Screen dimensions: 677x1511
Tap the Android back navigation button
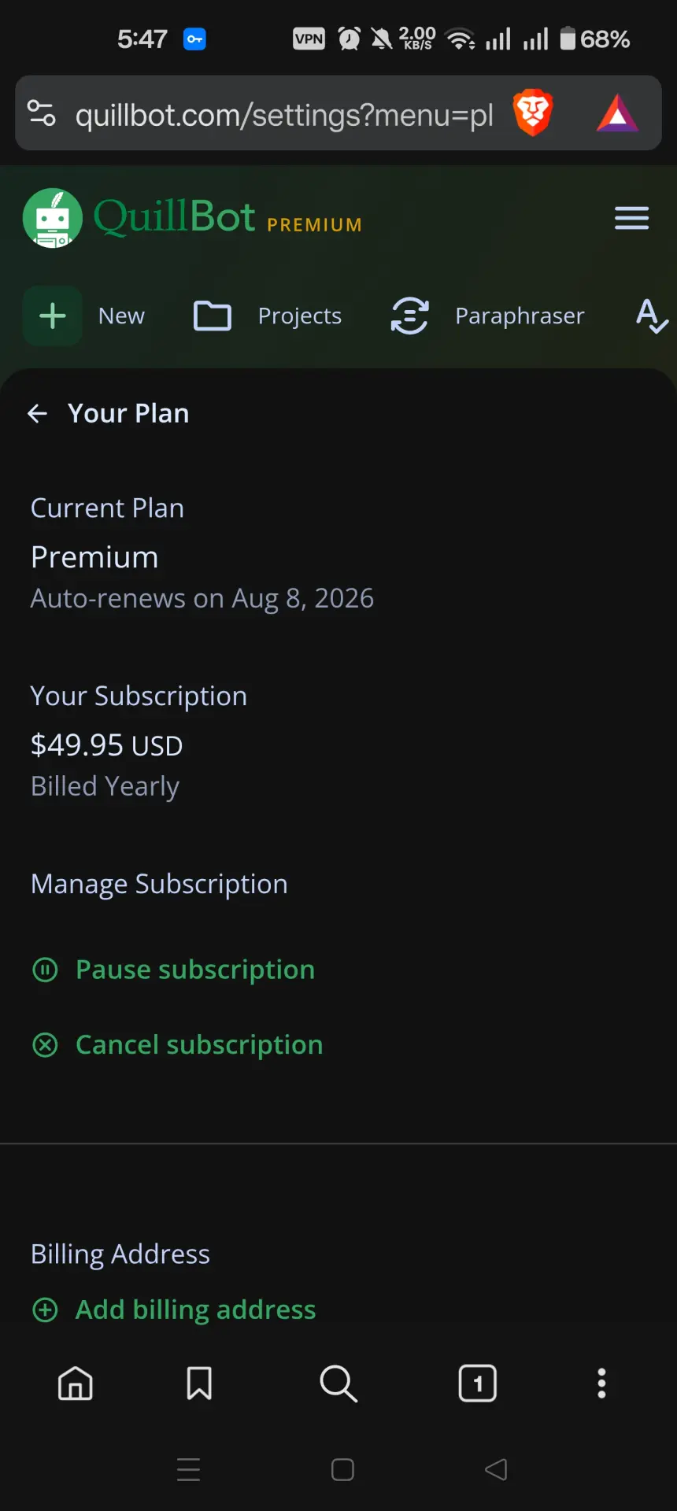tap(496, 1469)
